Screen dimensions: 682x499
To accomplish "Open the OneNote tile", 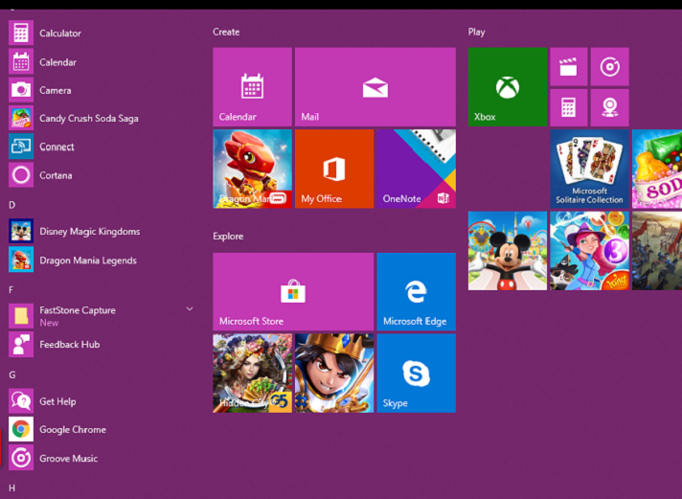I will pos(417,169).
